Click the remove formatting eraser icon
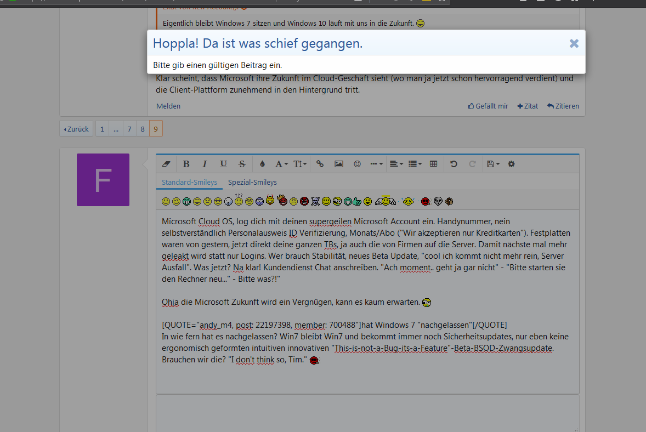 pyautogui.click(x=166, y=164)
